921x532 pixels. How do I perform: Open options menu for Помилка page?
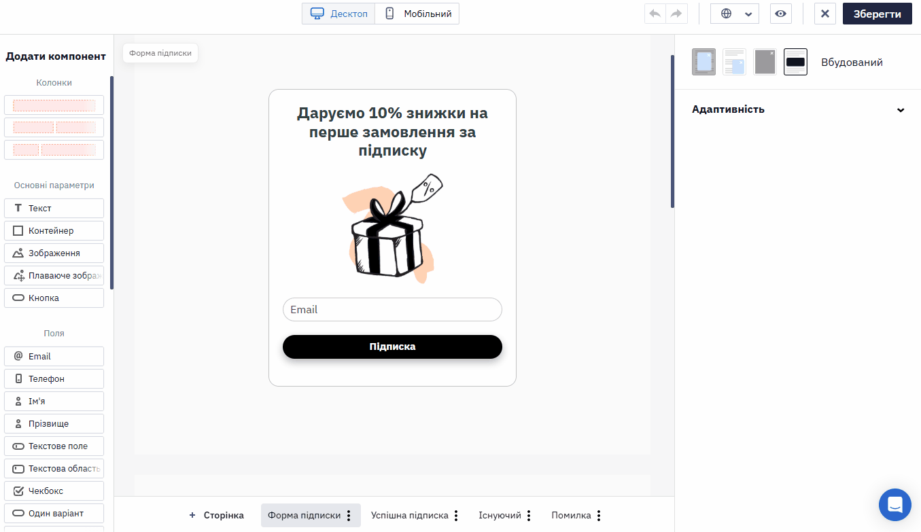599,516
